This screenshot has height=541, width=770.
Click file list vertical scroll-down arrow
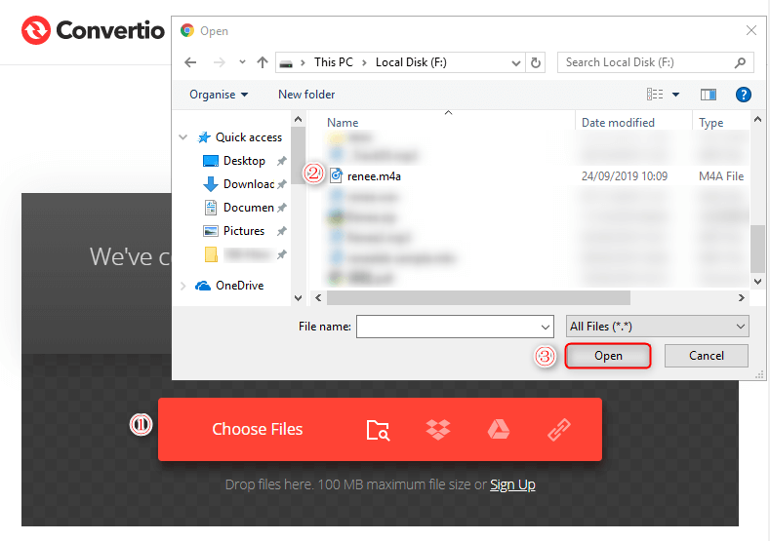[x=757, y=282]
